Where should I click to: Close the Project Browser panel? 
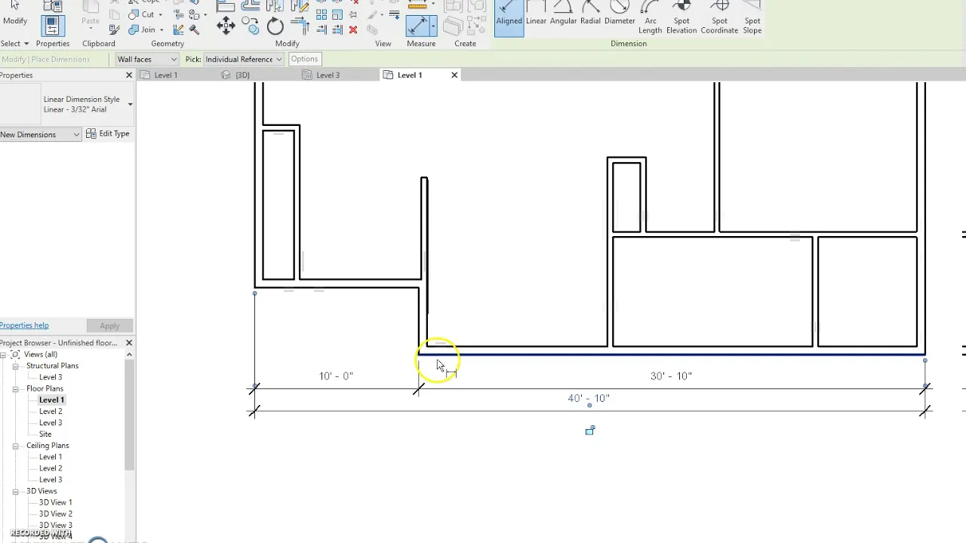[129, 342]
